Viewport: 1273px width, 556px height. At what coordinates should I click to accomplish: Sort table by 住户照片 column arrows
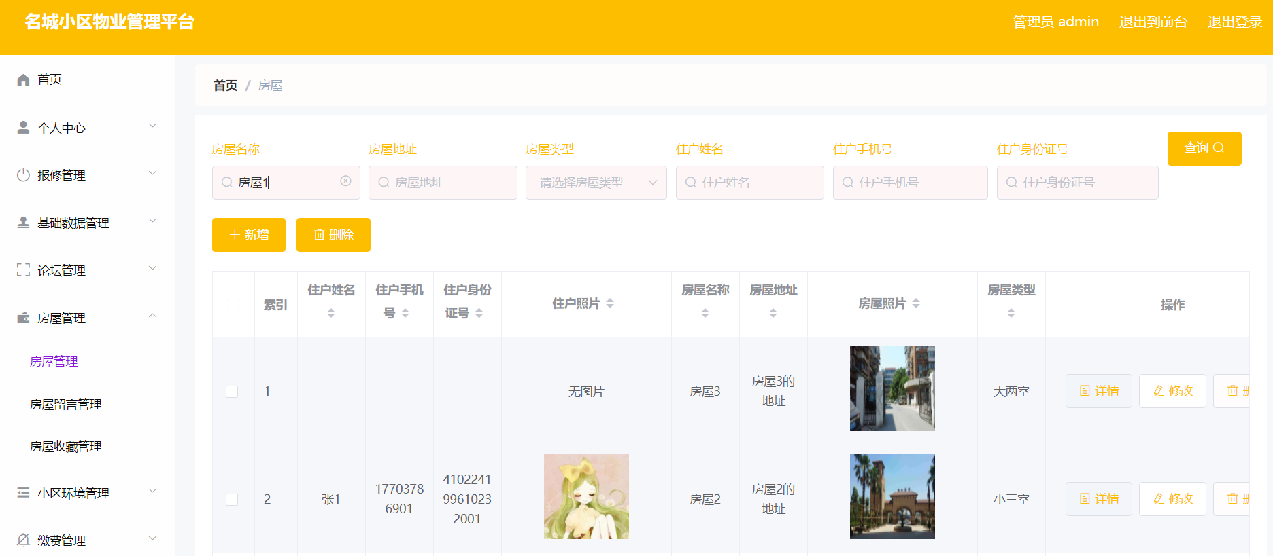tap(610, 303)
